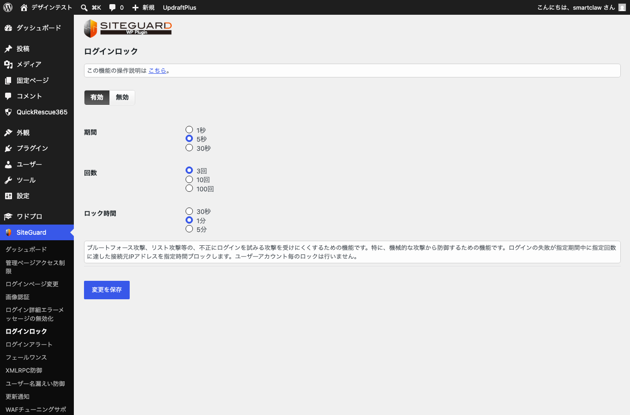Click the SiteGuard shield icon in sidebar
Viewport: 630px width, 415px height.
click(8, 232)
